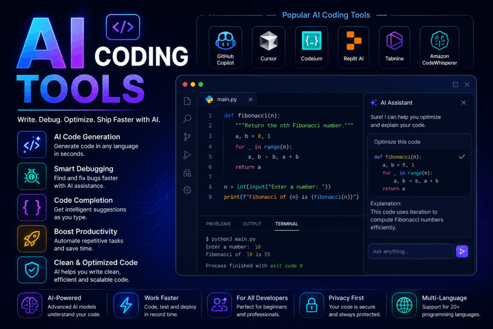This screenshot has width=493, height=329.
Task: Click the Python logo on main.py tab
Action: [209, 99]
